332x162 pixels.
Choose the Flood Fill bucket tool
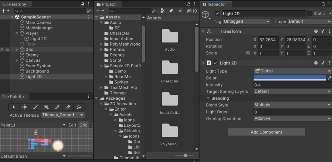click(79, 107)
